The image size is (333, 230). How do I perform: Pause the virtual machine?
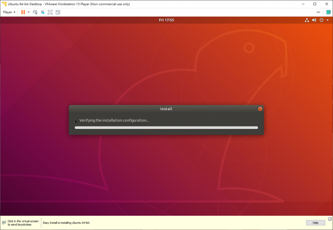(x=23, y=12)
